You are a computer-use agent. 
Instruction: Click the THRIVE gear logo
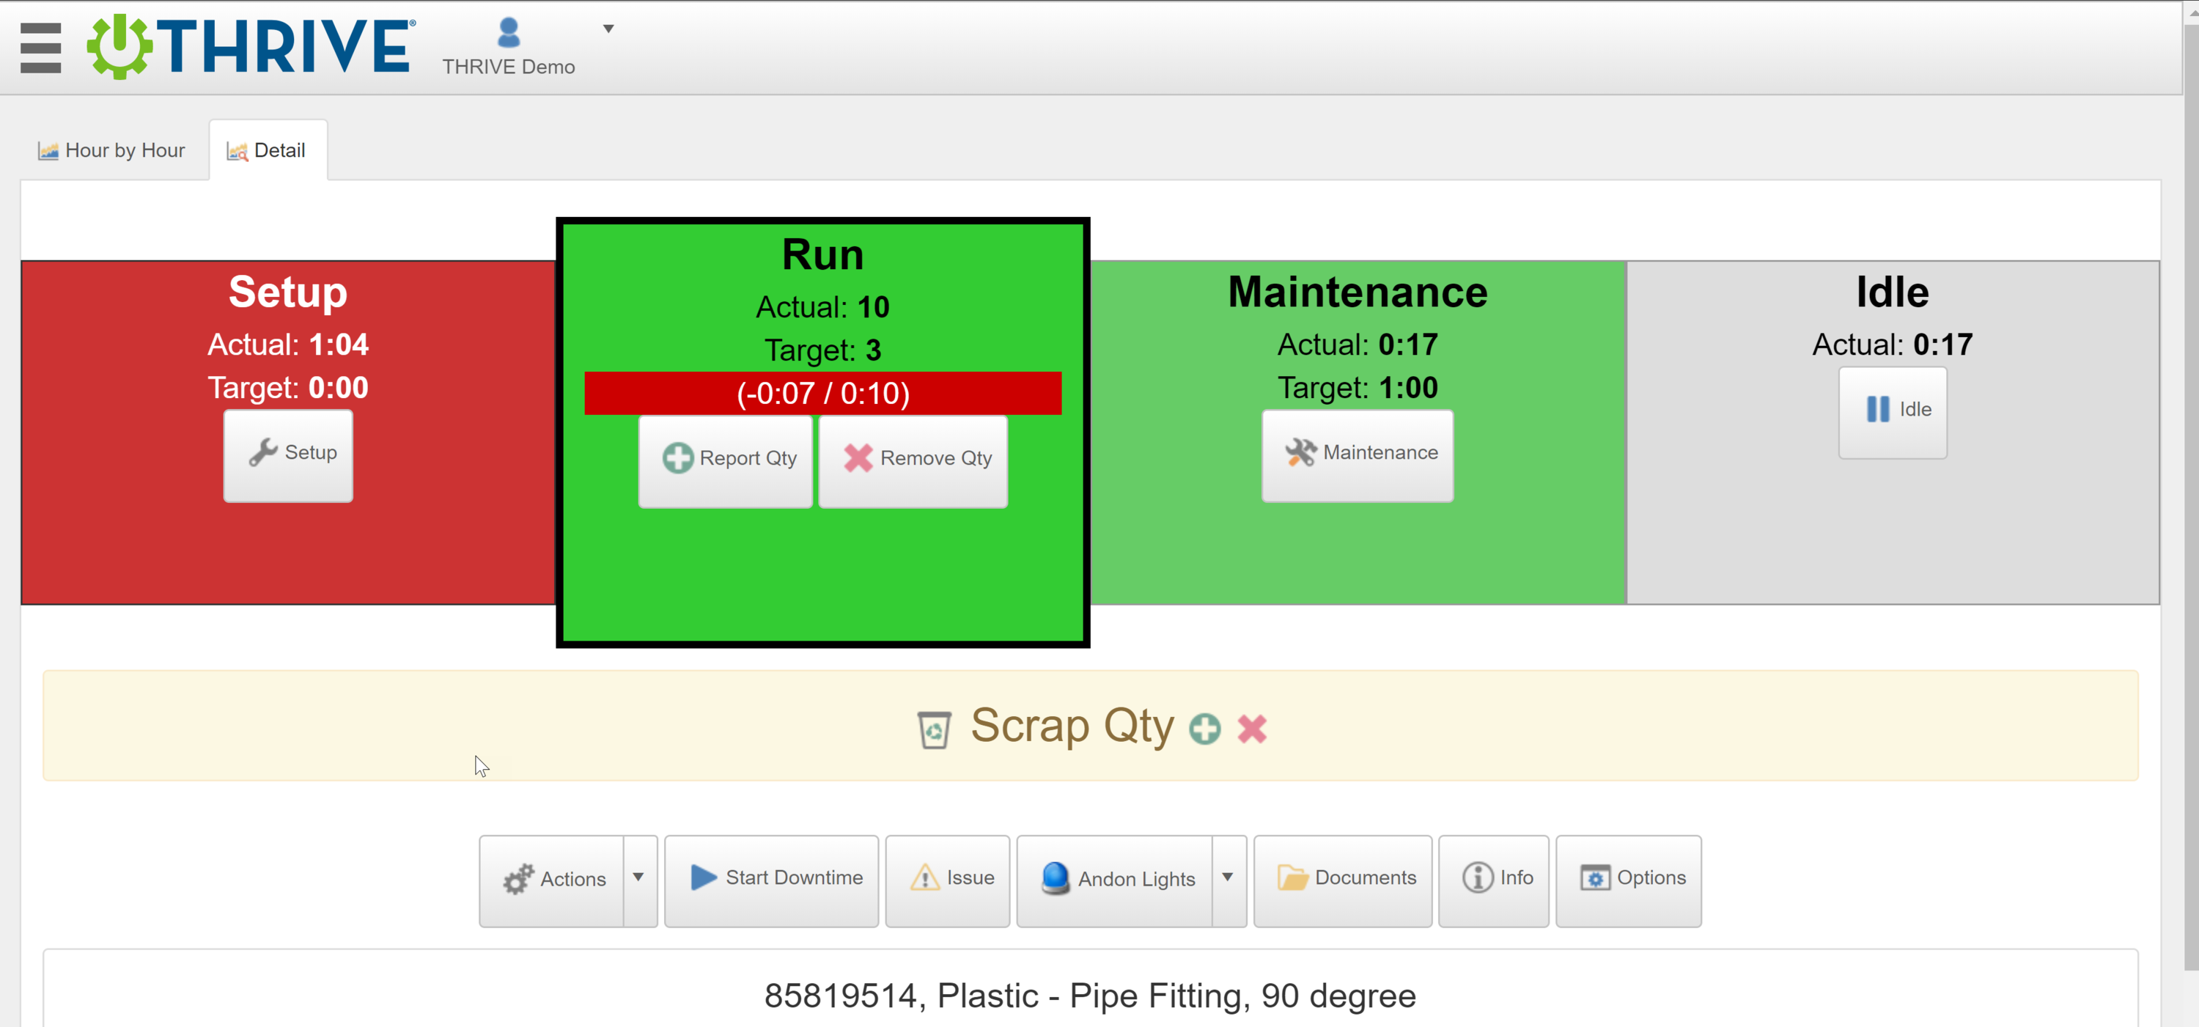(120, 46)
